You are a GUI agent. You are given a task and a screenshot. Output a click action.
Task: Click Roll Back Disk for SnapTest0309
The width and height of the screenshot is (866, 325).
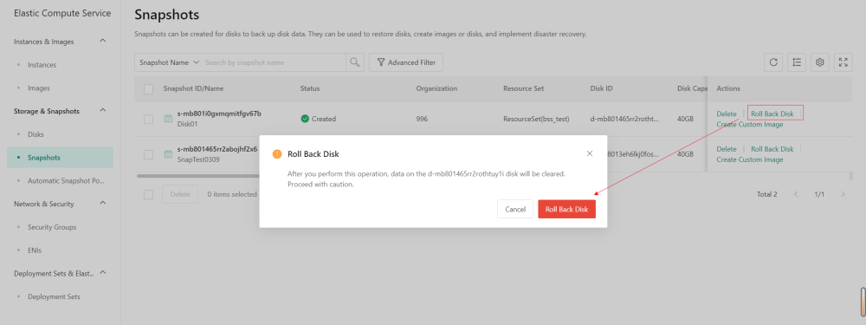(x=772, y=149)
